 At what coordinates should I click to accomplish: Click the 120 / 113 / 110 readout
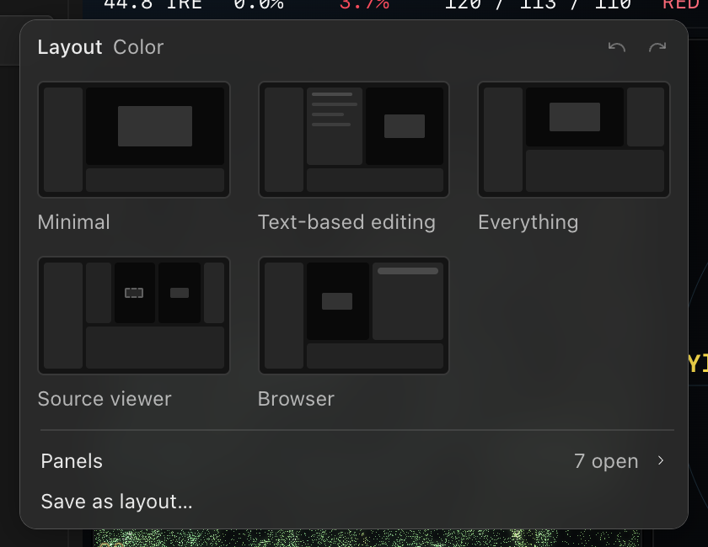pos(538,4)
